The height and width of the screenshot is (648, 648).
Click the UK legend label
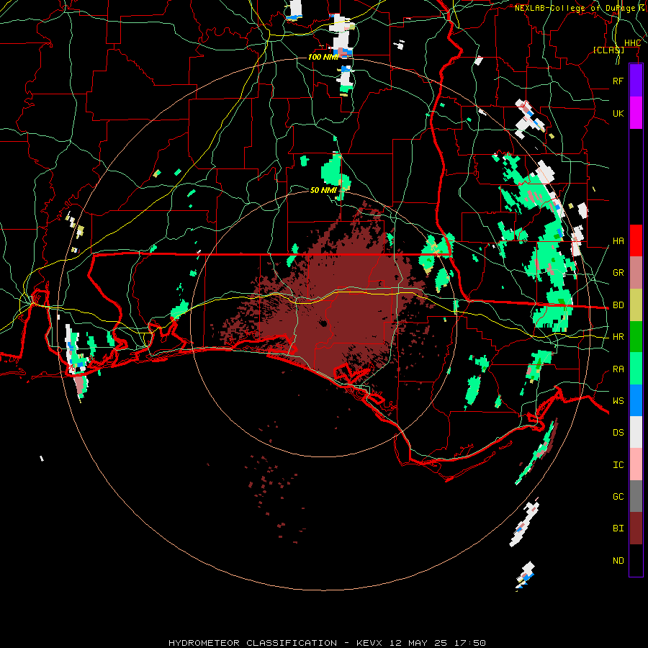618,113
